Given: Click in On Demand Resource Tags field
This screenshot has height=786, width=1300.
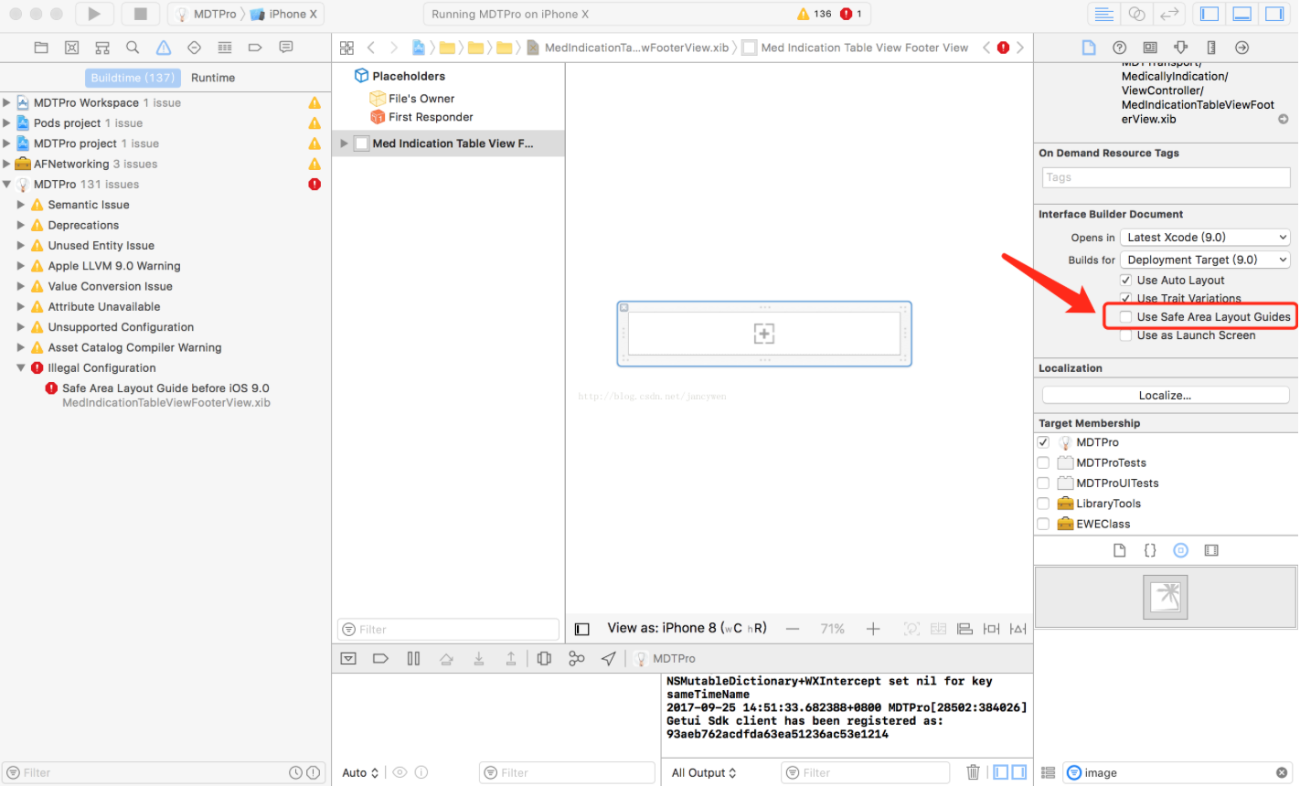Looking at the screenshot, I should [x=1166, y=177].
